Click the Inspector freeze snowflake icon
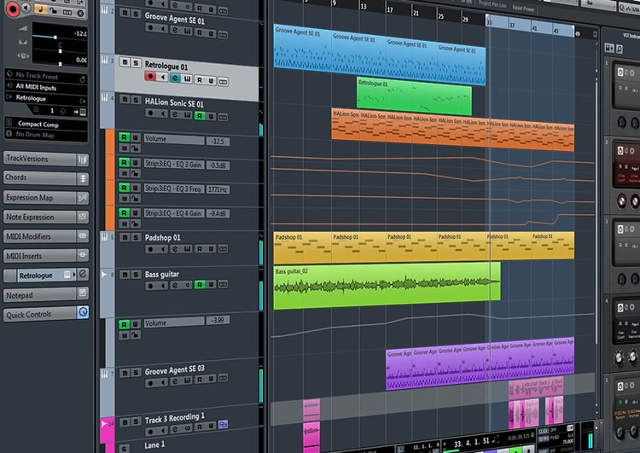 click(x=80, y=13)
